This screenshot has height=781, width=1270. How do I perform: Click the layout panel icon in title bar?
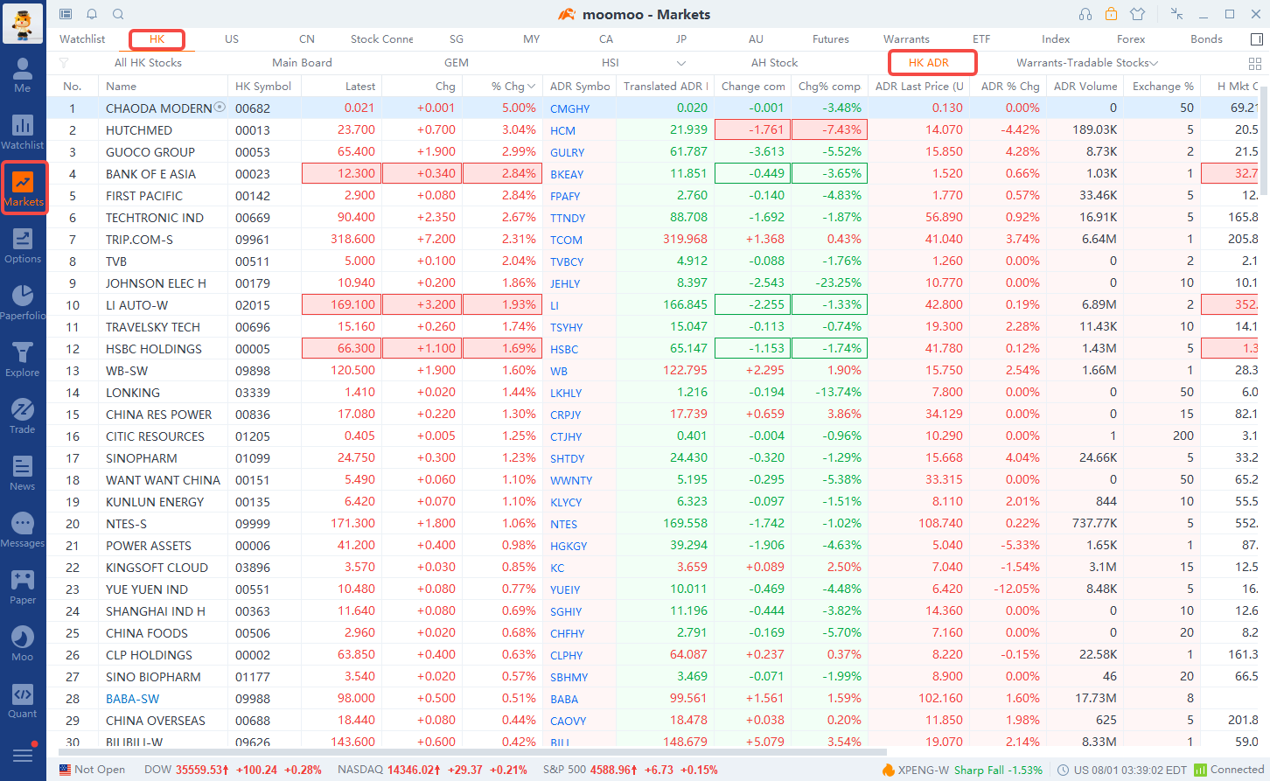tap(66, 14)
